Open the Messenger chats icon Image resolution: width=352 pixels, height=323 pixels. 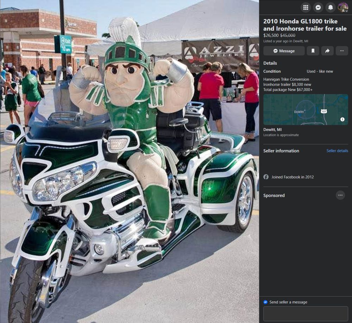[x=318, y=7]
